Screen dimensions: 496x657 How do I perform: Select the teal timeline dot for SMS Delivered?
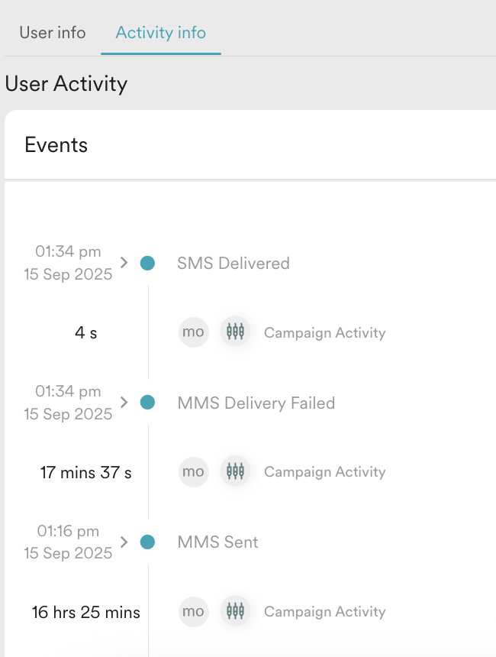click(146, 263)
